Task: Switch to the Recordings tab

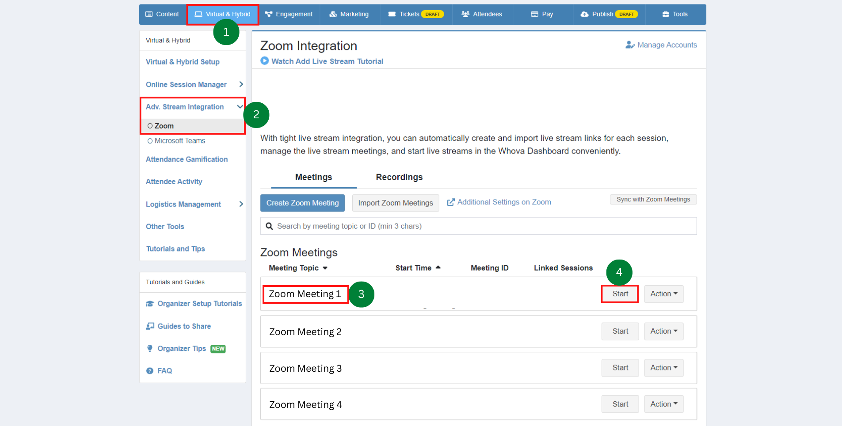Action: (399, 177)
